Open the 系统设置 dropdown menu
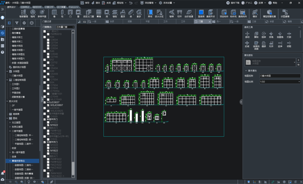The height and width of the screenshot is (184, 303). [167, 3]
